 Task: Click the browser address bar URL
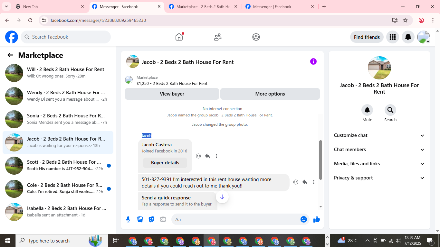coord(98,20)
